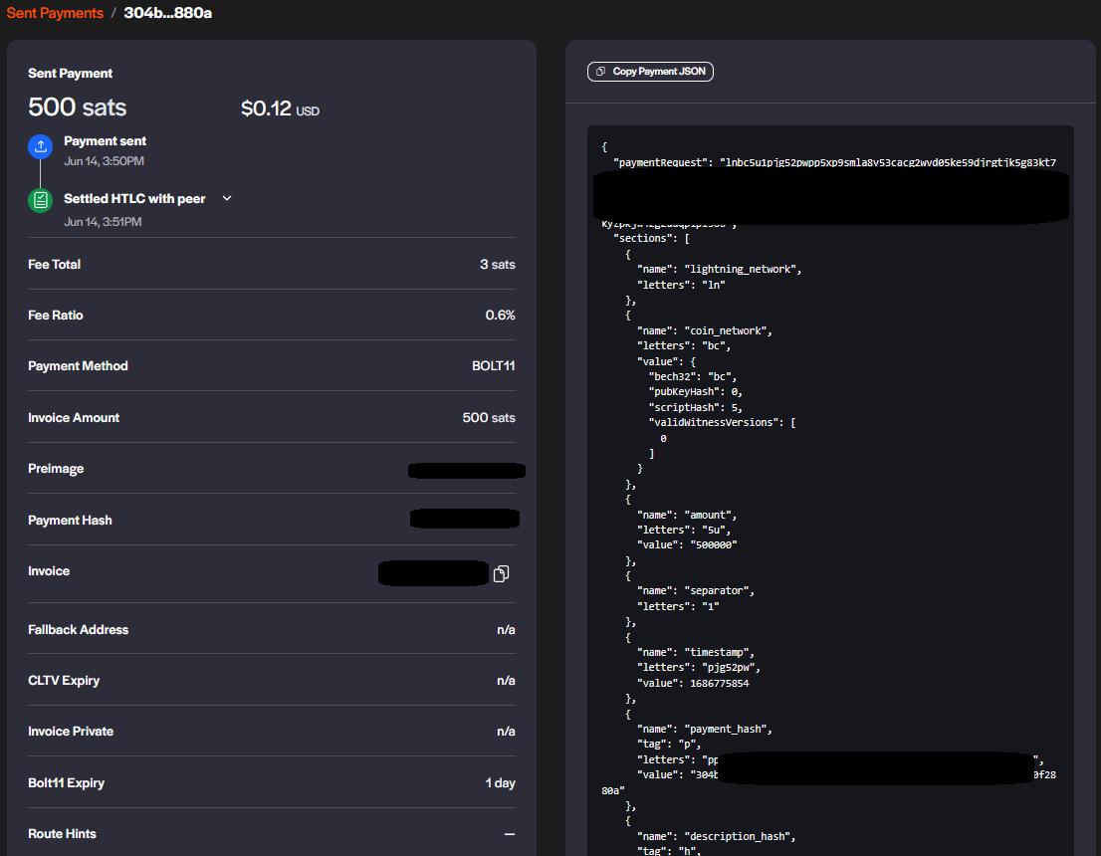Click the redacted Payment Hash value
Screen dimensions: 1101x856
(x=465, y=519)
